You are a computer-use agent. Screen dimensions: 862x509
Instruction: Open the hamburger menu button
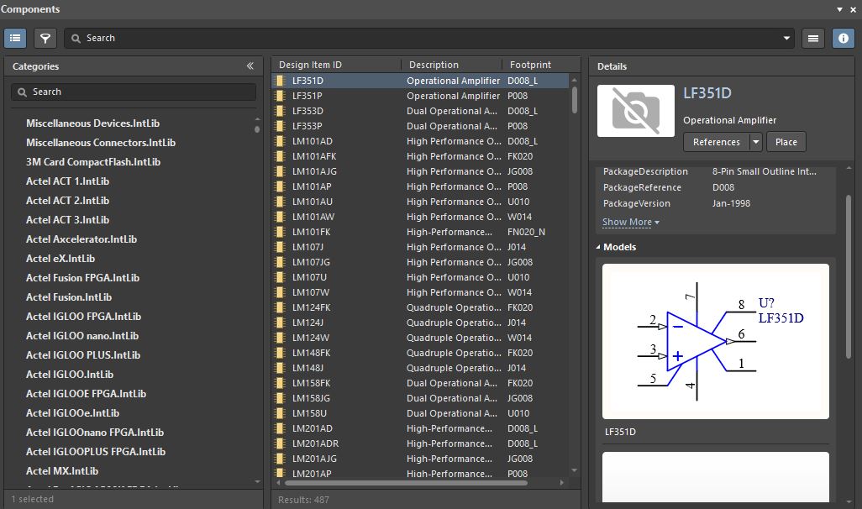pyautogui.click(x=813, y=38)
